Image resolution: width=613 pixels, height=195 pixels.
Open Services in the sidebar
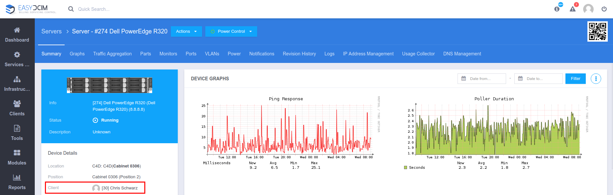click(x=17, y=59)
